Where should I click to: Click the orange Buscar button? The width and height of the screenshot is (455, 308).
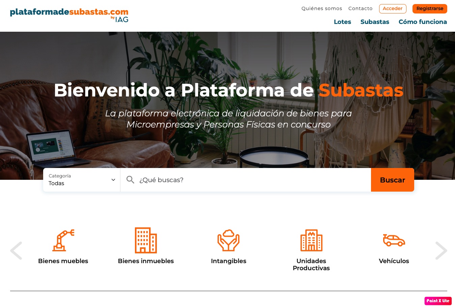tap(393, 180)
